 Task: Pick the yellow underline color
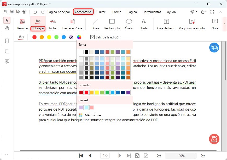tap(49, 37)
